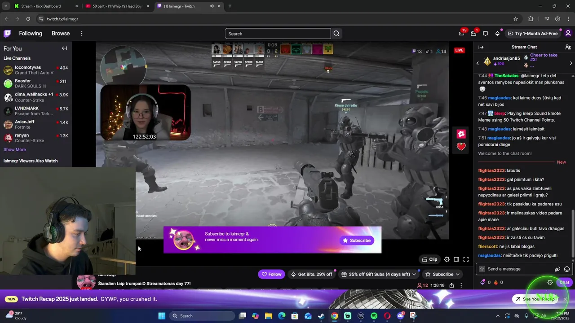
Task: Go to previous leaderboard entry arrow
Action: pos(478,63)
